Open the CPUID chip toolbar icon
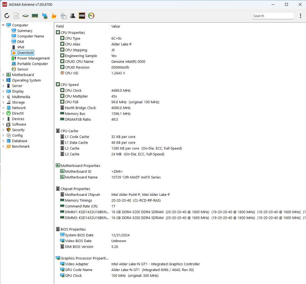Screen dimensions: 306x284 point(25,16)
